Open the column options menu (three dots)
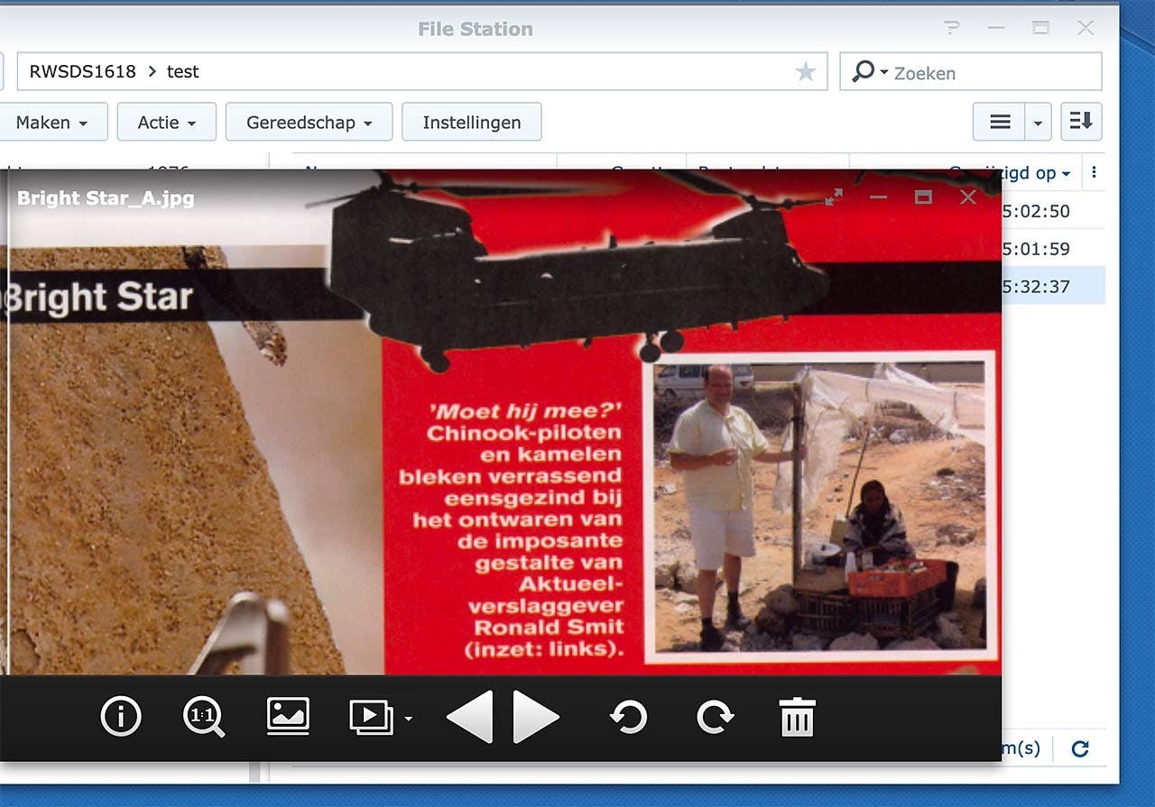The image size is (1155, 807). (1095, 172)
